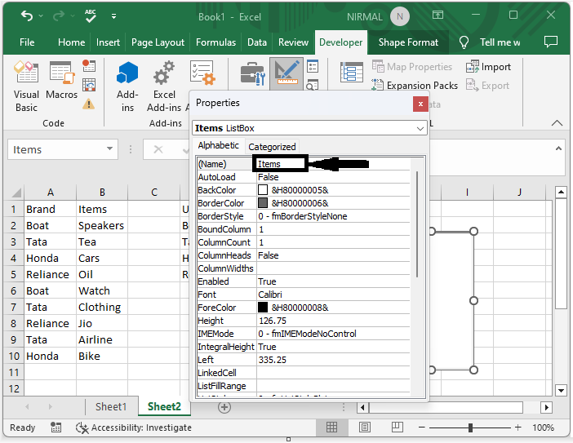Click Accessibility: Investigate in status bar
This screenshot has width=573, height=443.
click(133, 427)
